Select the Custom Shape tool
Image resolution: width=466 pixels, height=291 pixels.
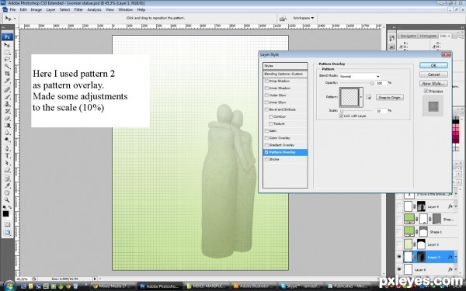(x=7, y=170)
